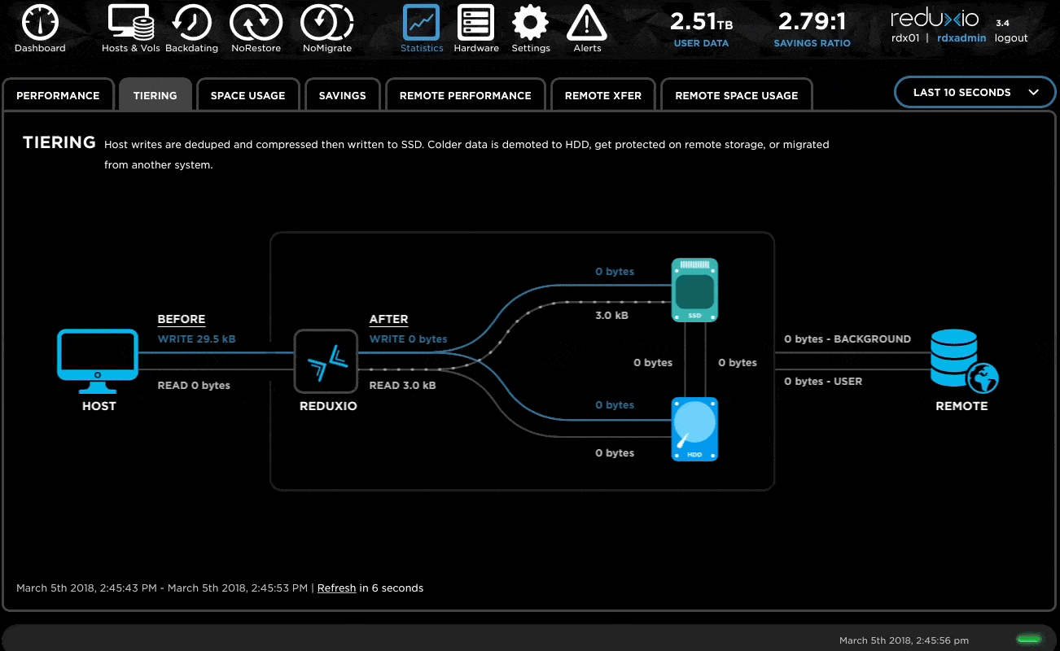Select the Statistics chart icon
The width and height of the screenshot is (1060, 651).
422,23
